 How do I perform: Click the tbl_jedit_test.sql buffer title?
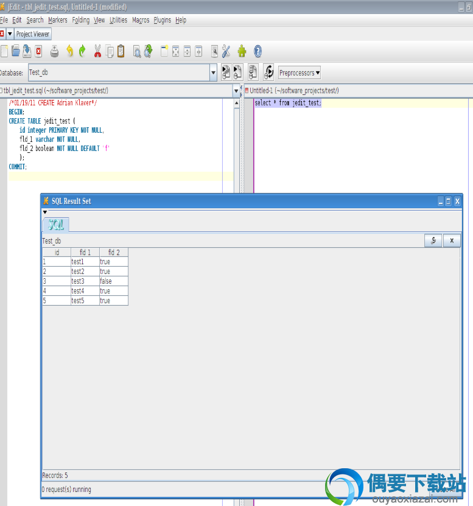55,91
